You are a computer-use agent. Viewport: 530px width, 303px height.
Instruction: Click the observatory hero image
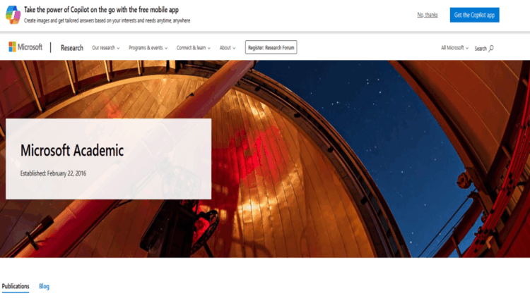pos(338,159)
